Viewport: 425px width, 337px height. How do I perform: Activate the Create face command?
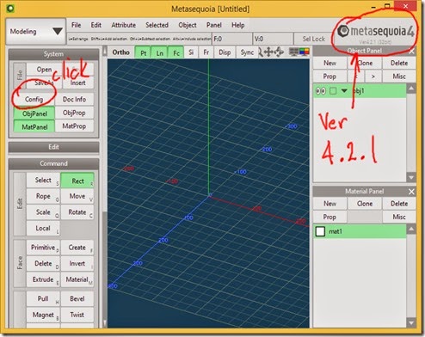click(x=77, y=248)
